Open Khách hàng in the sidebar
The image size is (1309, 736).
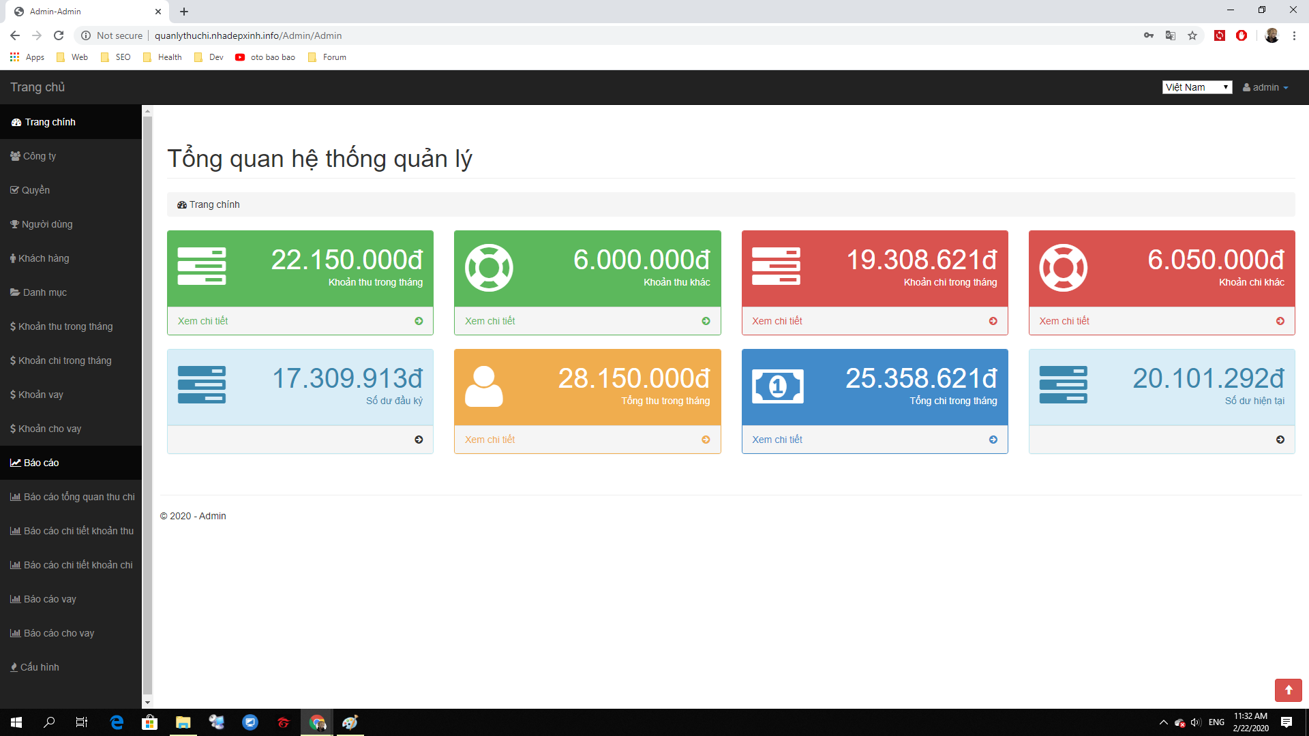(x=43, y=258)
